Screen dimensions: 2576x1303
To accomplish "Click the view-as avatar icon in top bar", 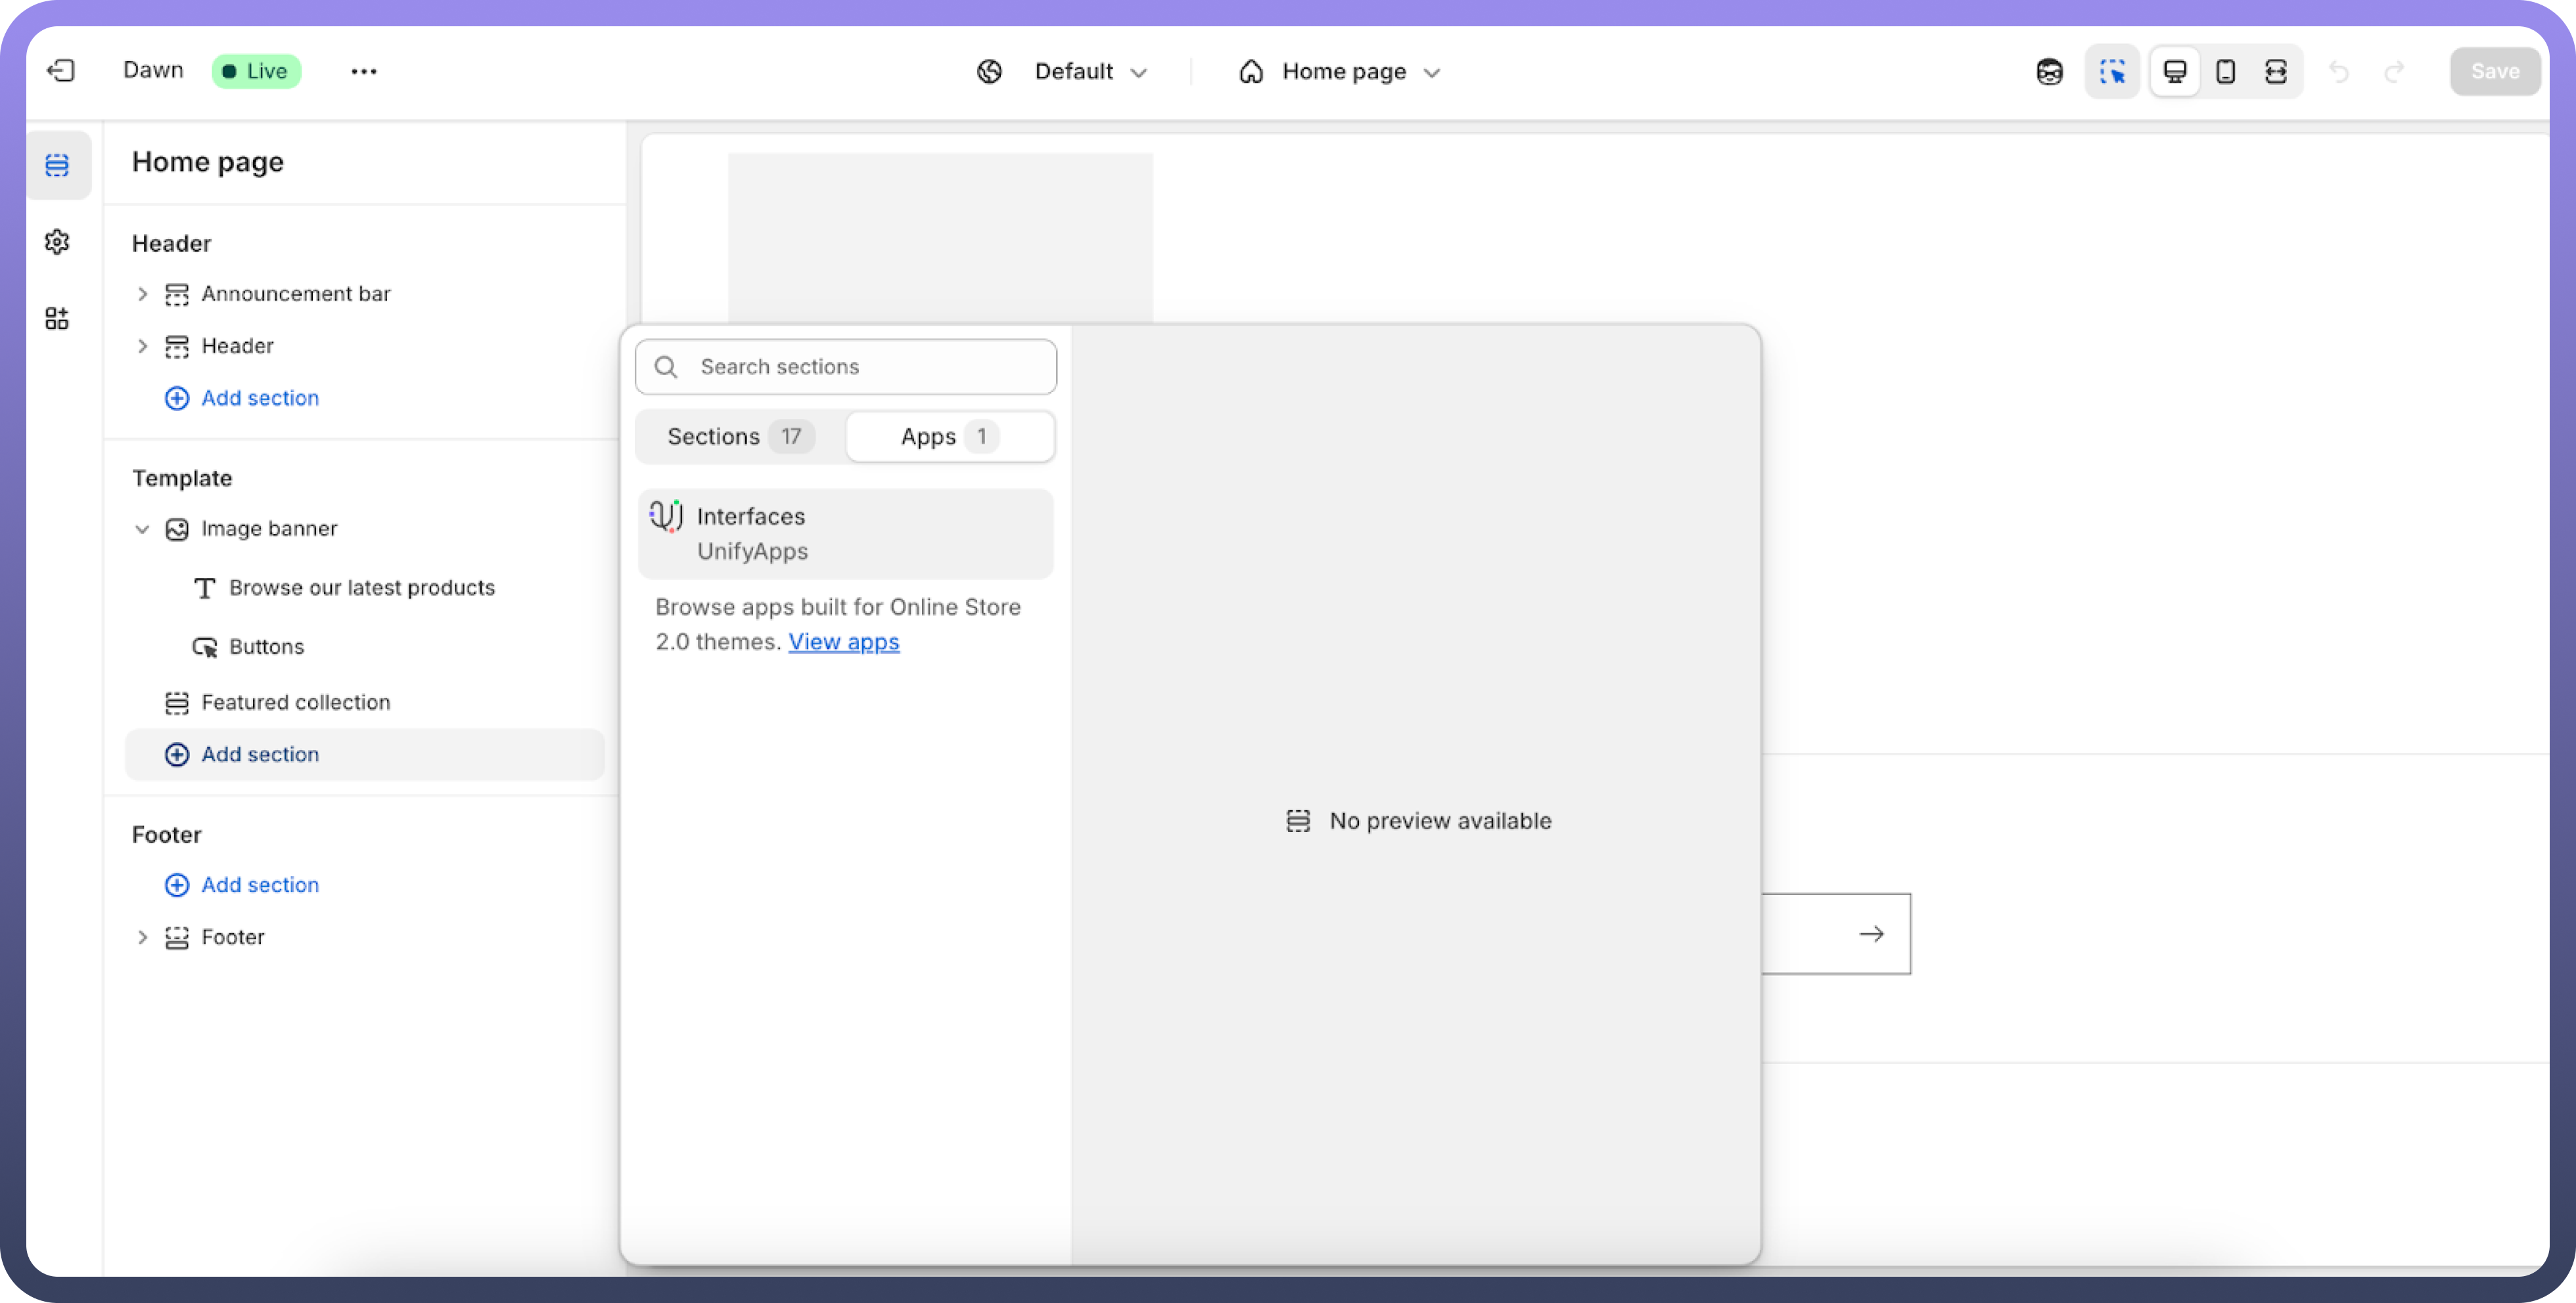I will [2049, 71].
